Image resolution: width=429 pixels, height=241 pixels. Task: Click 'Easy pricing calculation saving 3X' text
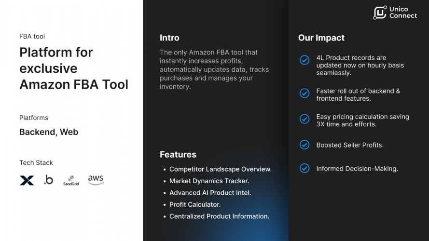coord(362,120)
